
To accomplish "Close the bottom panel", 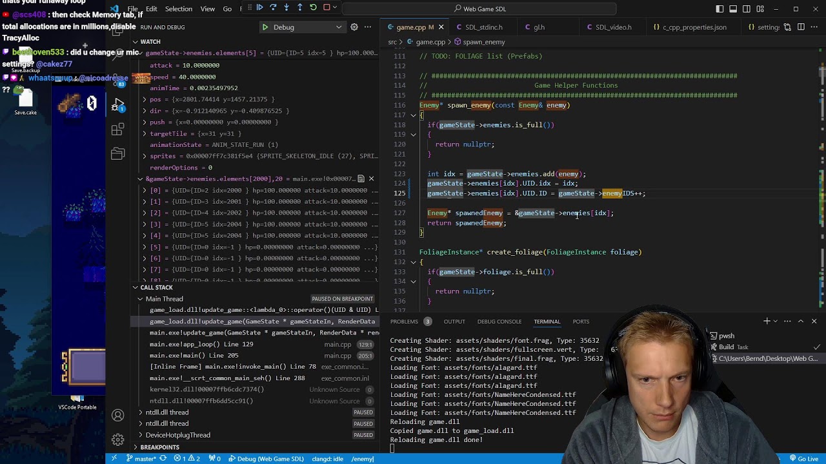I will click(x=814, y=321).
